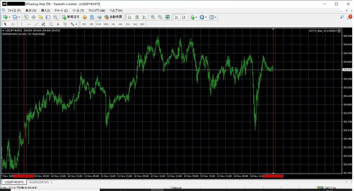Open the チャート (C) menu
Viewport: 354px width, 191px height.
click(x=61, y=10)
